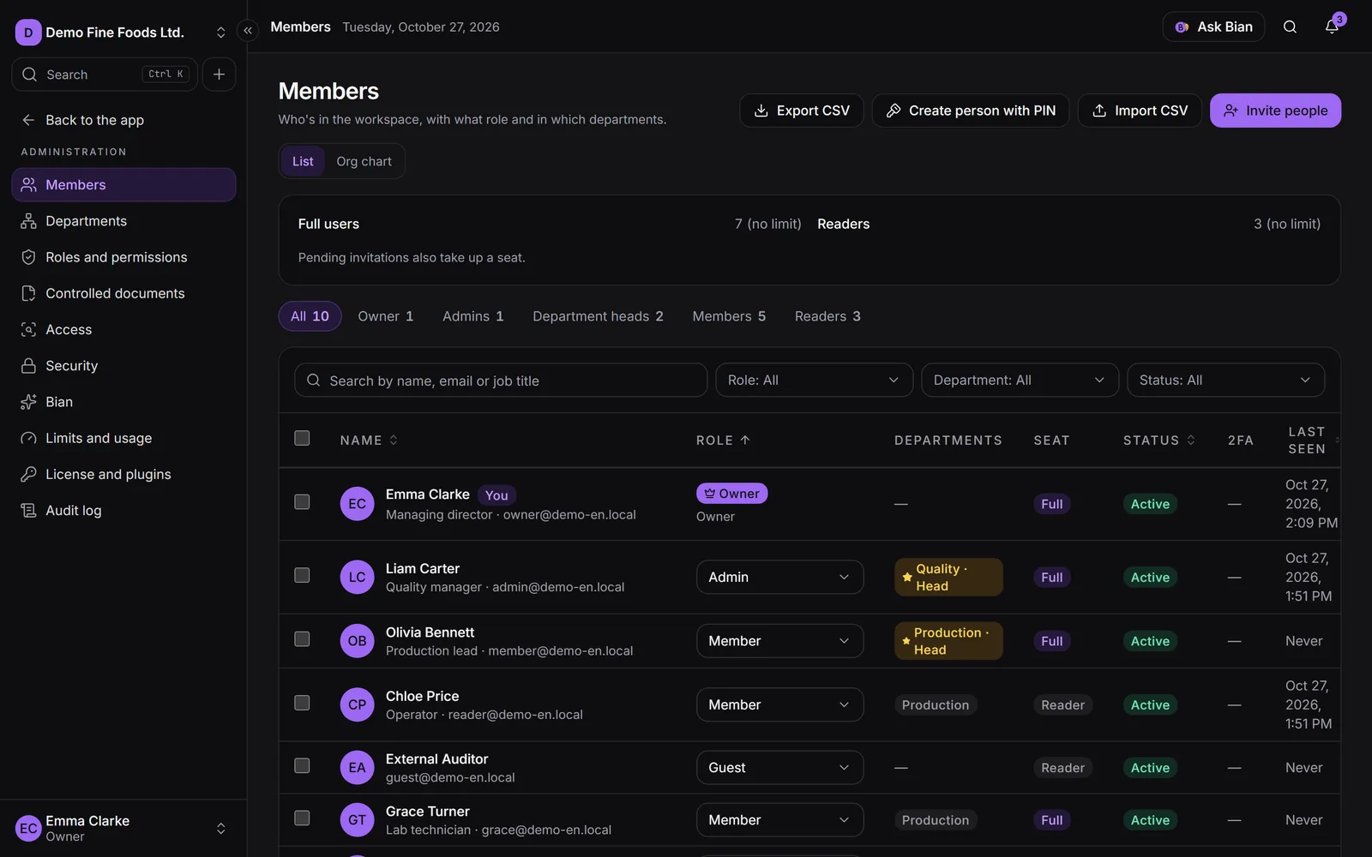This screenshot has width=1372, height=857.
Task: Click Olivia Bennett's OB avatar
Action: (357, 641)
